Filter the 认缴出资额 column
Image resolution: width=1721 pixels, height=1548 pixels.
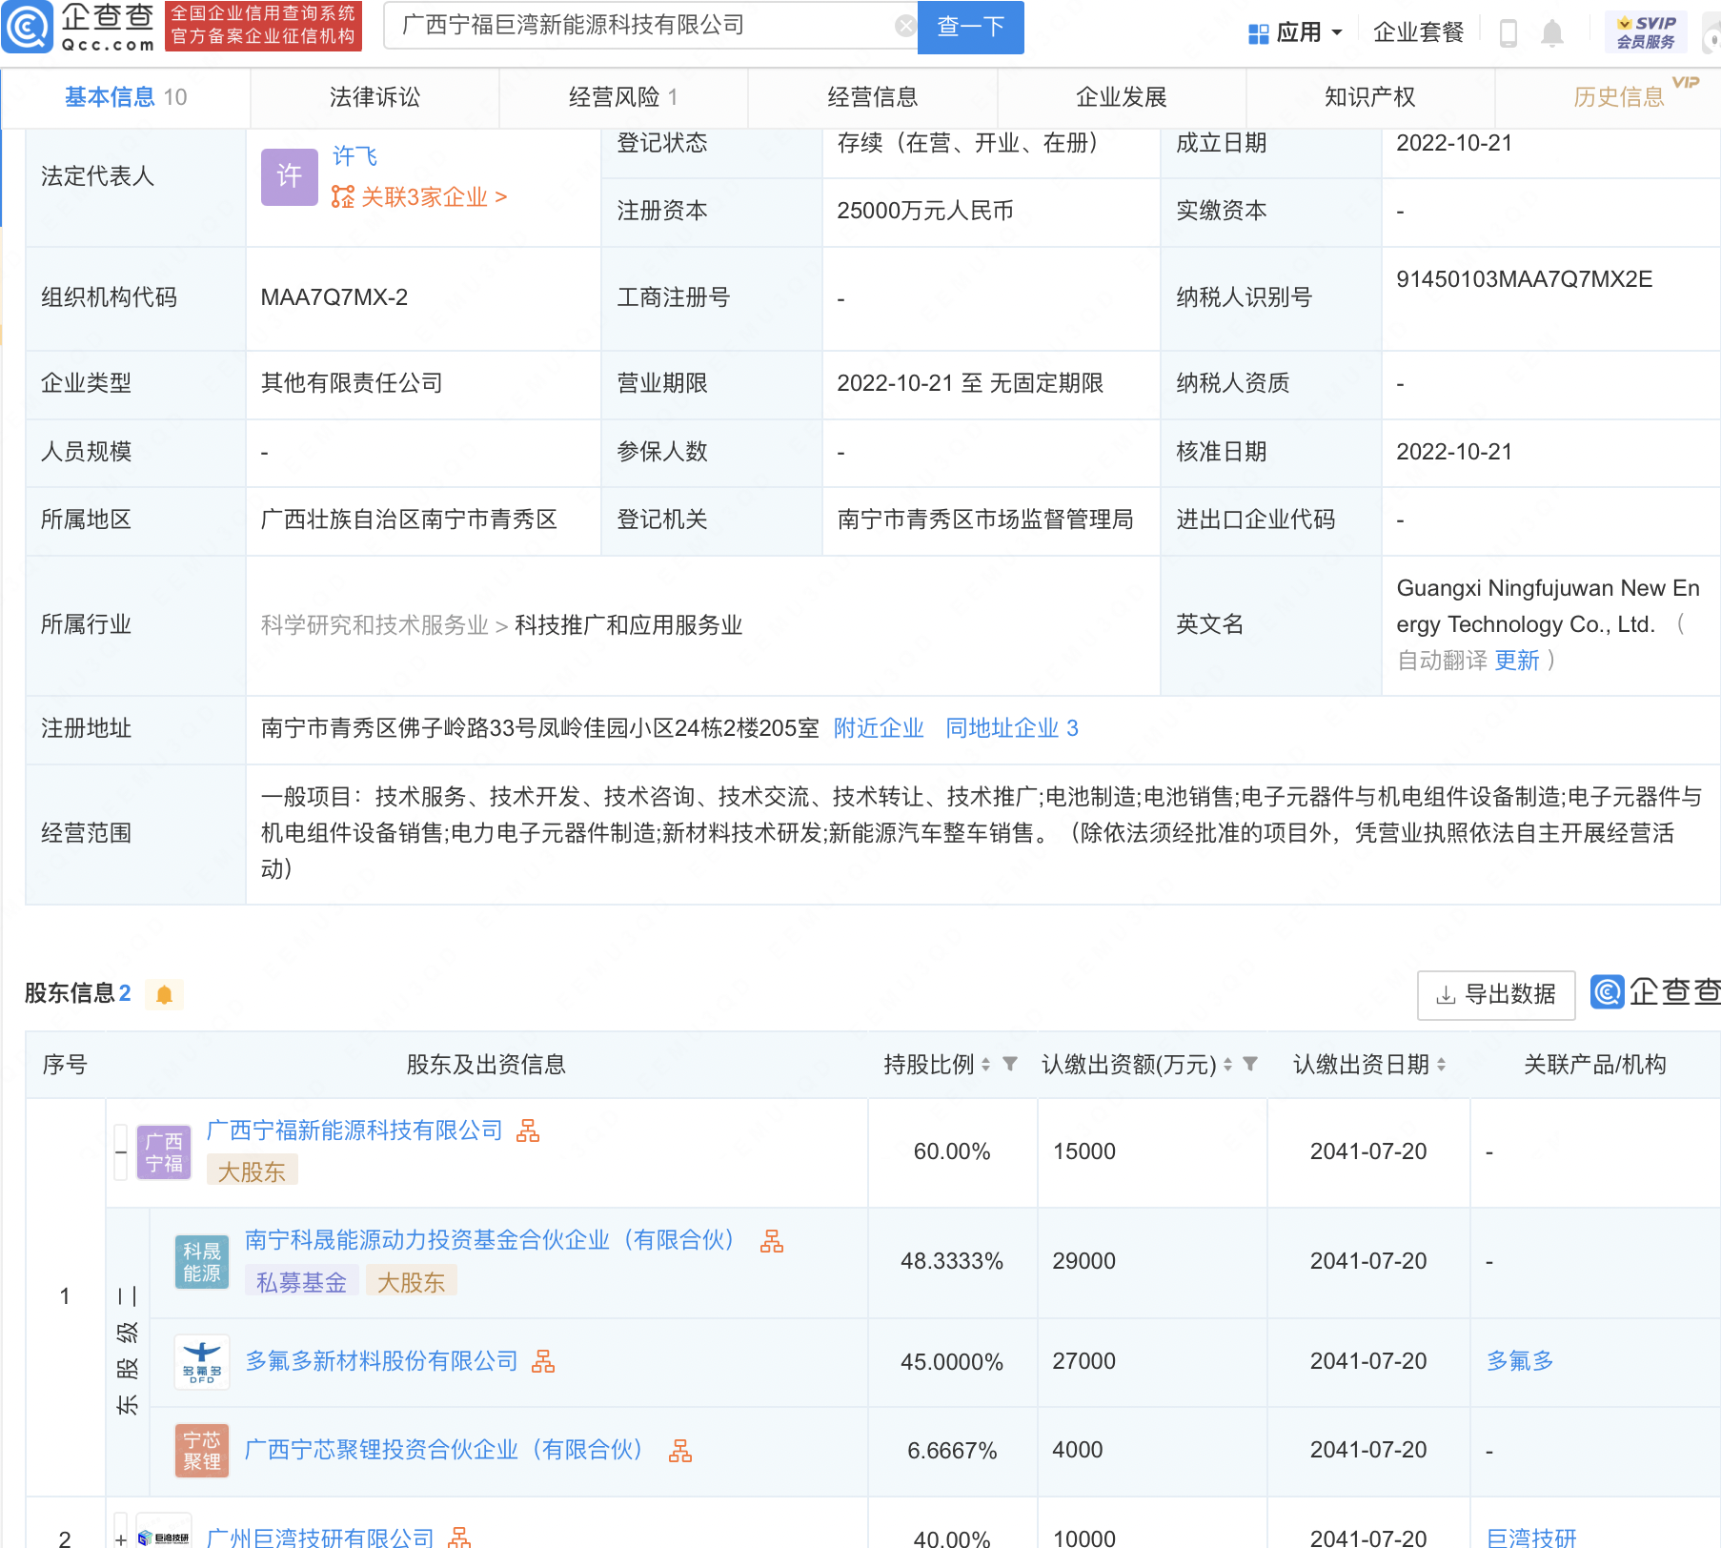tap(1250, 1064)
